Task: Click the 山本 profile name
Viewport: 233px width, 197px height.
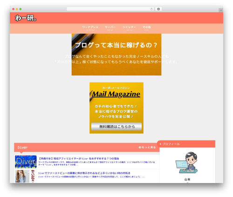Action: (x=187, y=179)
